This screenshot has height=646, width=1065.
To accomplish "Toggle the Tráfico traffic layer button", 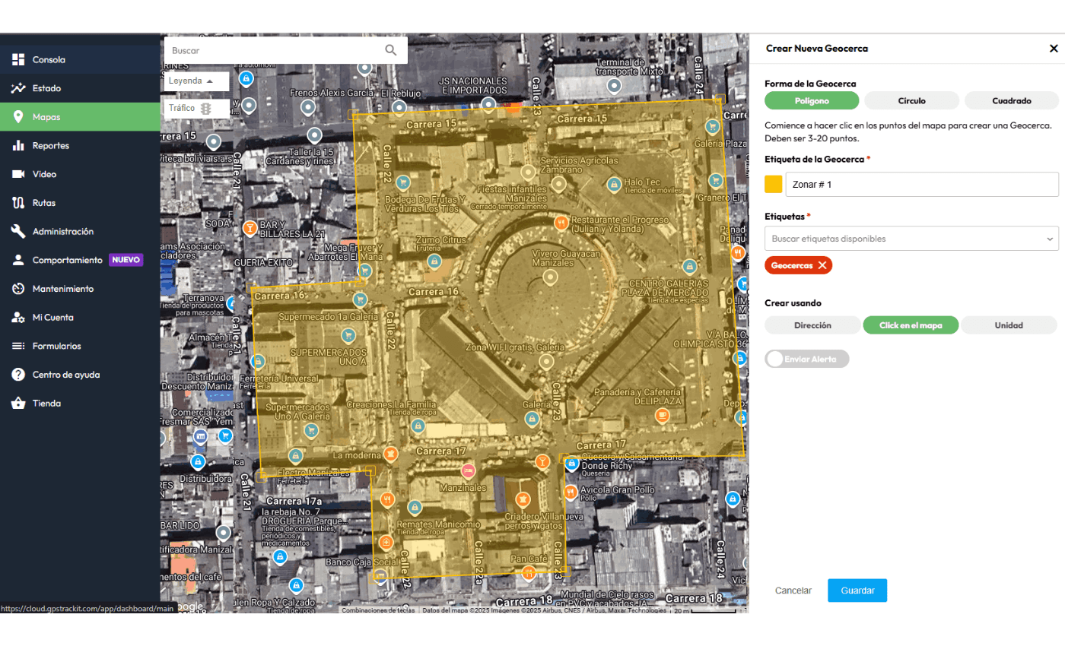I will click(197, 109).
